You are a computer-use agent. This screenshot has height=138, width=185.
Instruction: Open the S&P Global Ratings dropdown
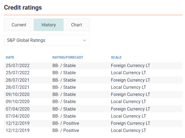(47, 40)
